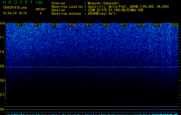
Task: Click the 1611 time marker
Action: click(x=20, y=25)
